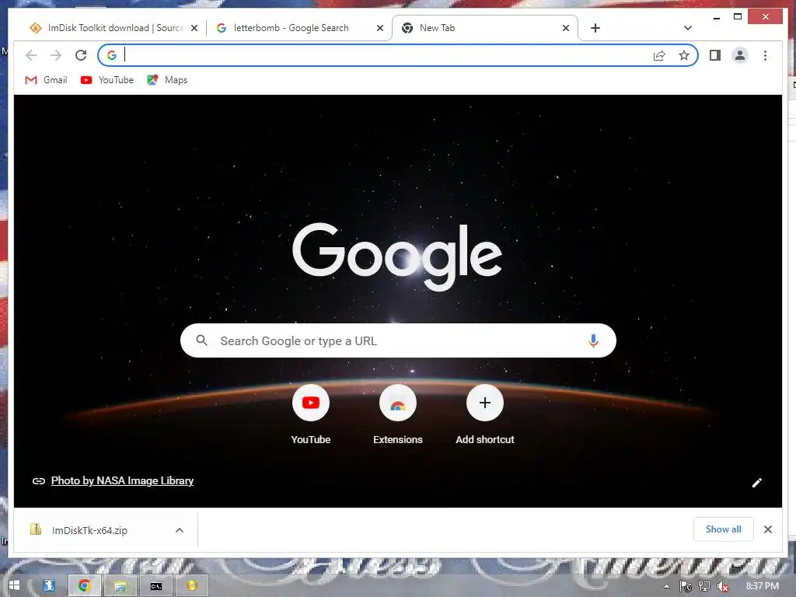Viewport: 796px width, 597px height.
Task: Click the Google icon in the address bar
Action: pyautogui.click(x=112, y=55)
